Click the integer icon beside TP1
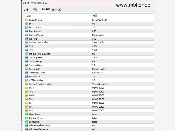The height and width of the screenshot is (131, 175). (27, 46)
